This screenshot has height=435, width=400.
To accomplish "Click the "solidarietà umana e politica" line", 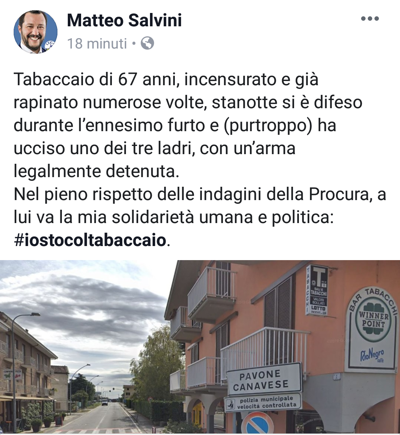I will [173, 217].
